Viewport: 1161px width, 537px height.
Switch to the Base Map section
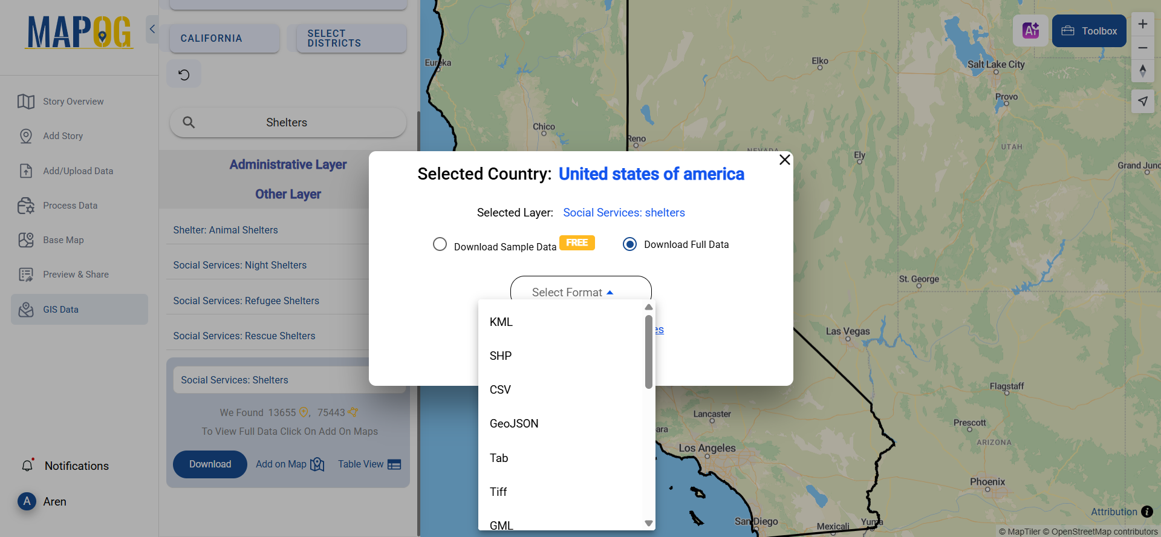63,239
